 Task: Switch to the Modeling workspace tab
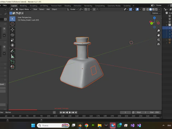pyautogui.click(x=23, y=6)
